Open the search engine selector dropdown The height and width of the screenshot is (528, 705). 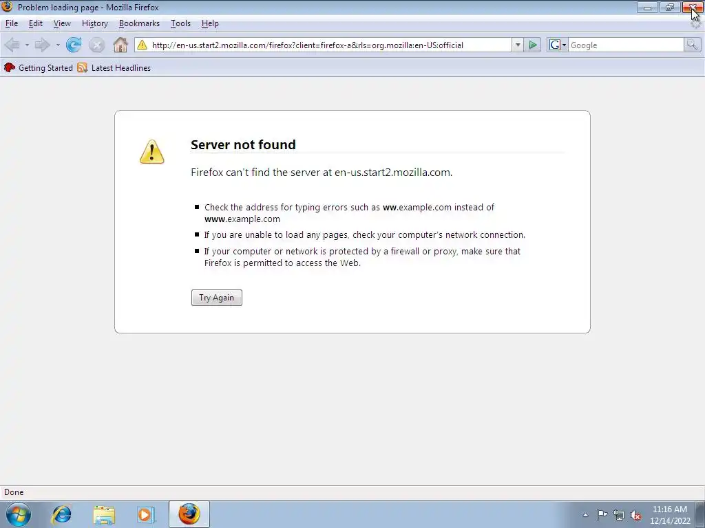[x=564, y=45]
